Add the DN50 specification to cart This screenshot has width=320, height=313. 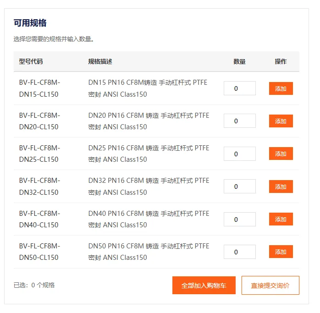pos(281,252)
